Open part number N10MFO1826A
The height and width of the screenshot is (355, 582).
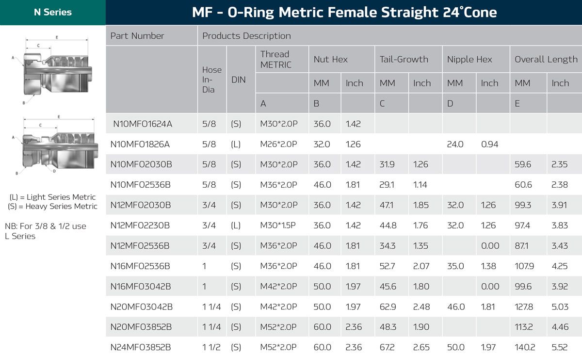tap(140, 144)
